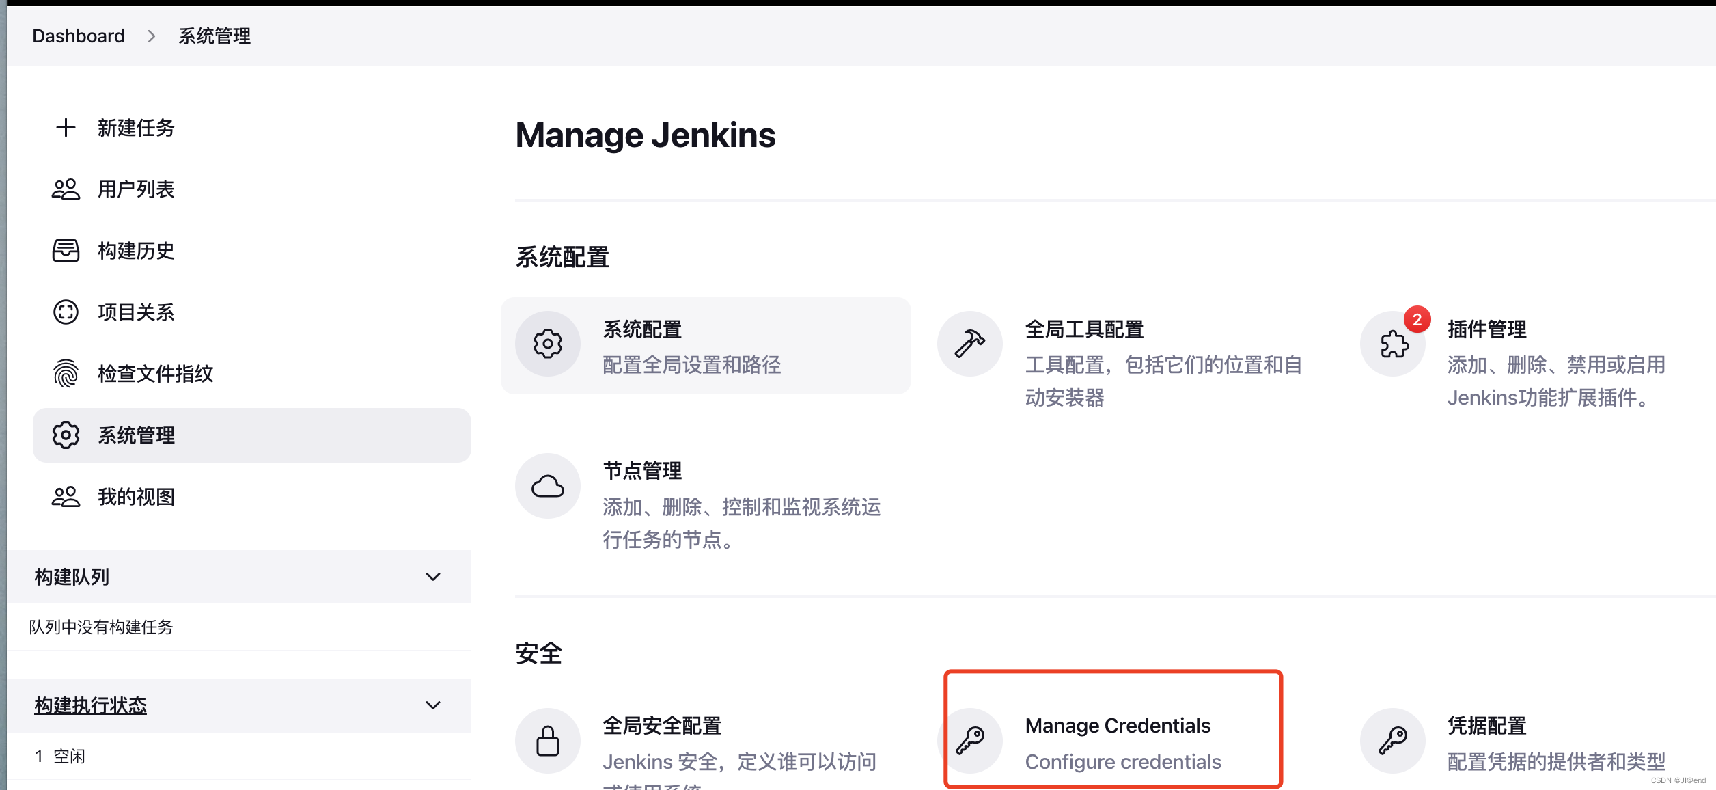Open 插件管理 plugin manager
This screenshot has height=790, width=1716.
1487,329
